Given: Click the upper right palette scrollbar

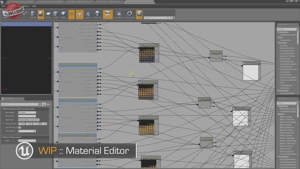Looking at the screenshot, I should (298, 38).
